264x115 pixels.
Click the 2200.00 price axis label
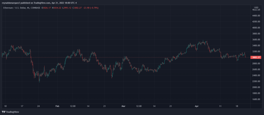tap(256, 81)
